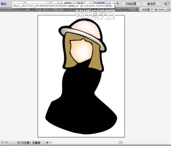Viewport: 171px width, 146px height.
Task: Click the stroke weight stepper arrows
Action: [x=11, y=4]
